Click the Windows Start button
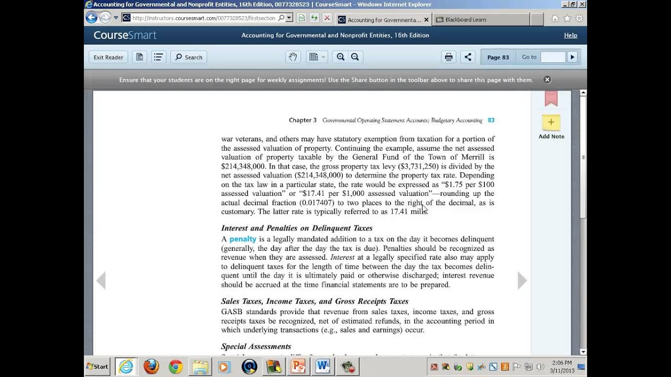Image resolution: width=671 pixels, height=377 pixels. pyautogui.click(x=98, y=367)
